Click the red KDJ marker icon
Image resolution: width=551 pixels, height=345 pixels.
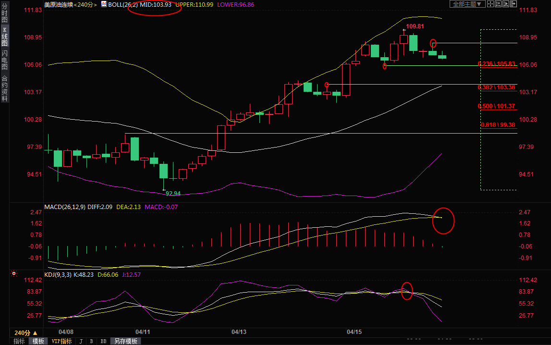[14, 274]
